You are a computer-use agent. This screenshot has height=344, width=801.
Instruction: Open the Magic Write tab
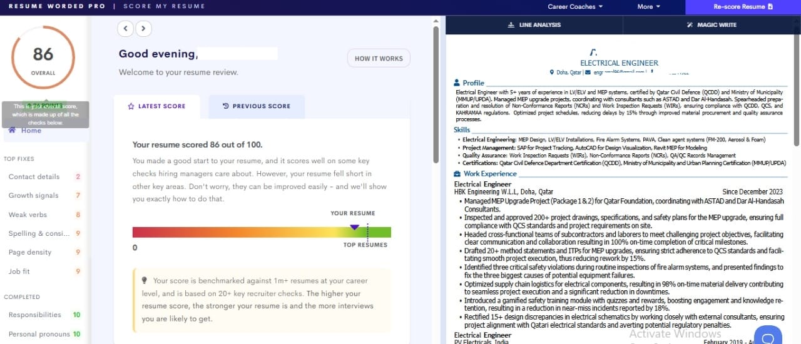[x=712, y=25]
